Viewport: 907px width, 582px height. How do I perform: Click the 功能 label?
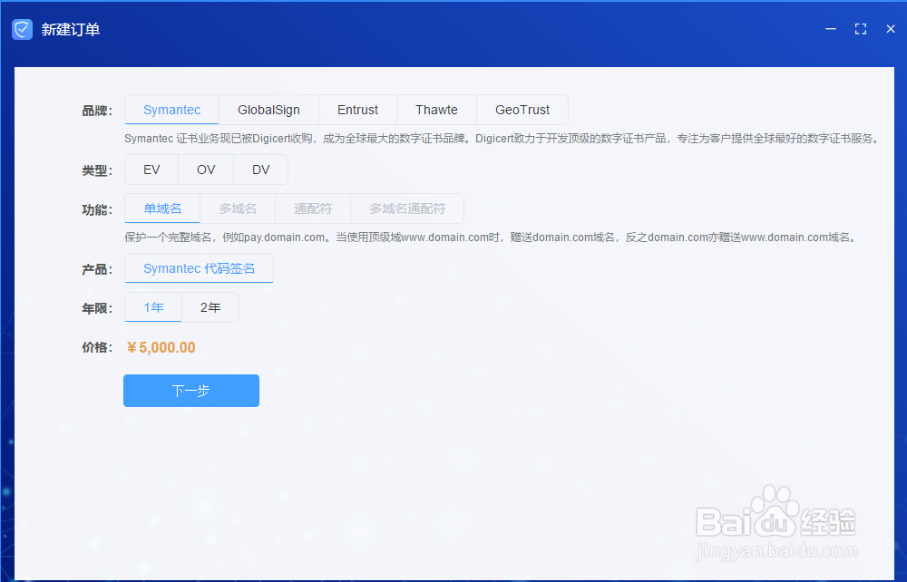tap(97, 209)
